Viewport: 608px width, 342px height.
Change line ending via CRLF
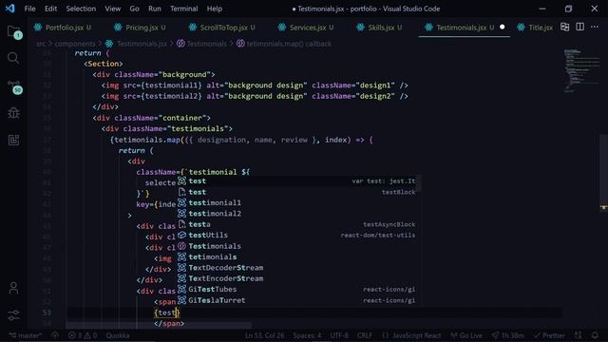click(365, 335)
